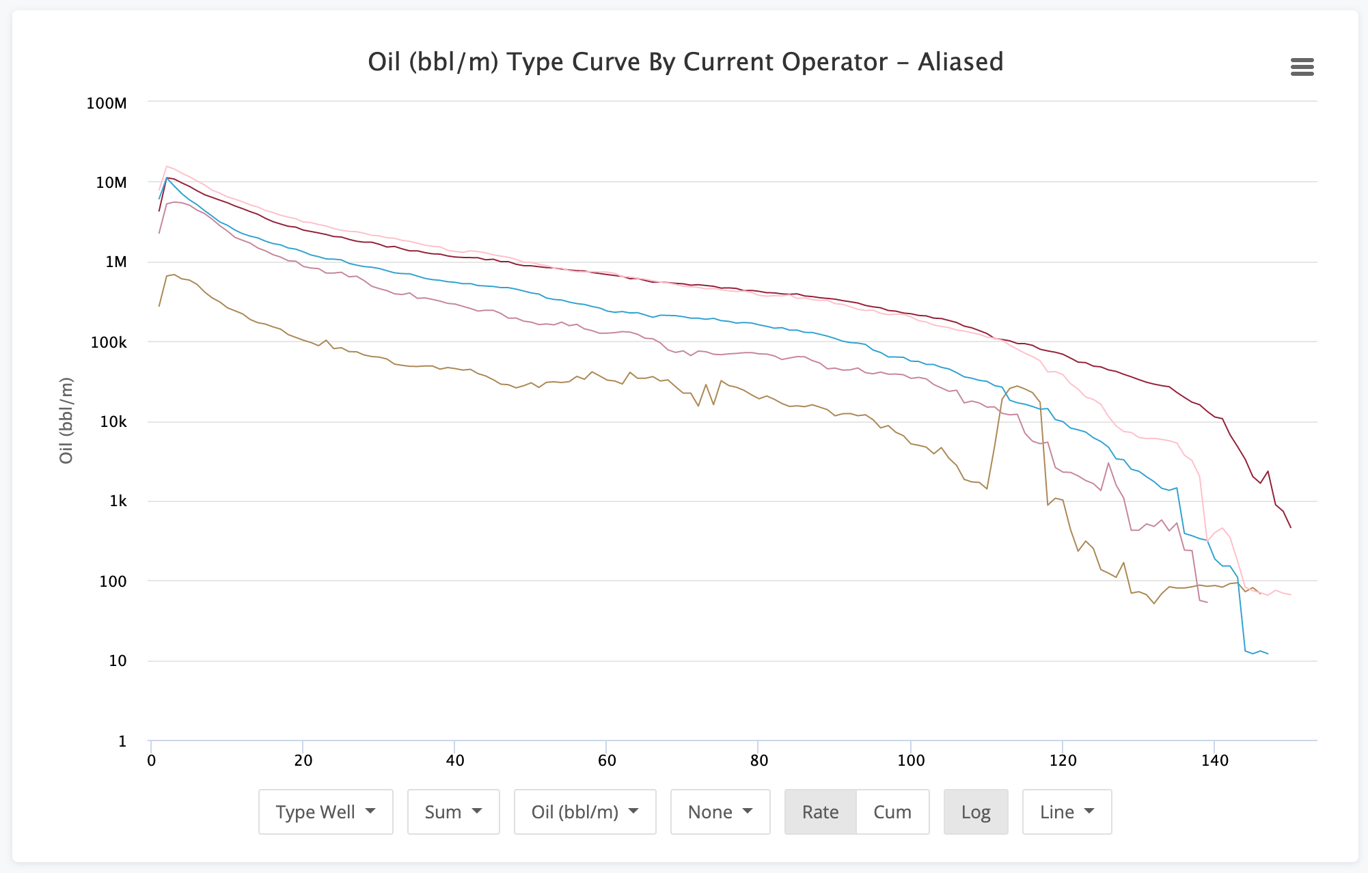Open the chart export hamburger menu

(x=1302, y=66)
